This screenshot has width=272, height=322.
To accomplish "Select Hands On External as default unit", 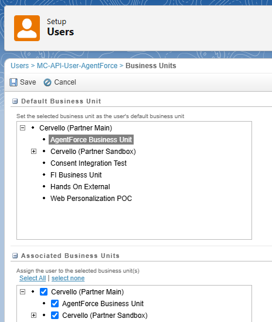I will 80,187.
